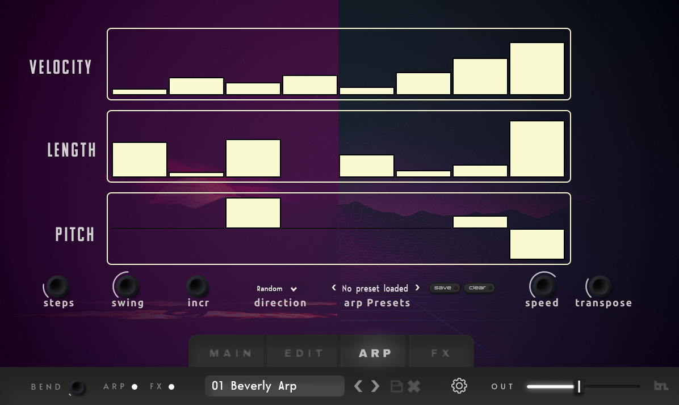Click the OUT volume slider handle
Screen dimensions: 679x405
coord(579,386)
